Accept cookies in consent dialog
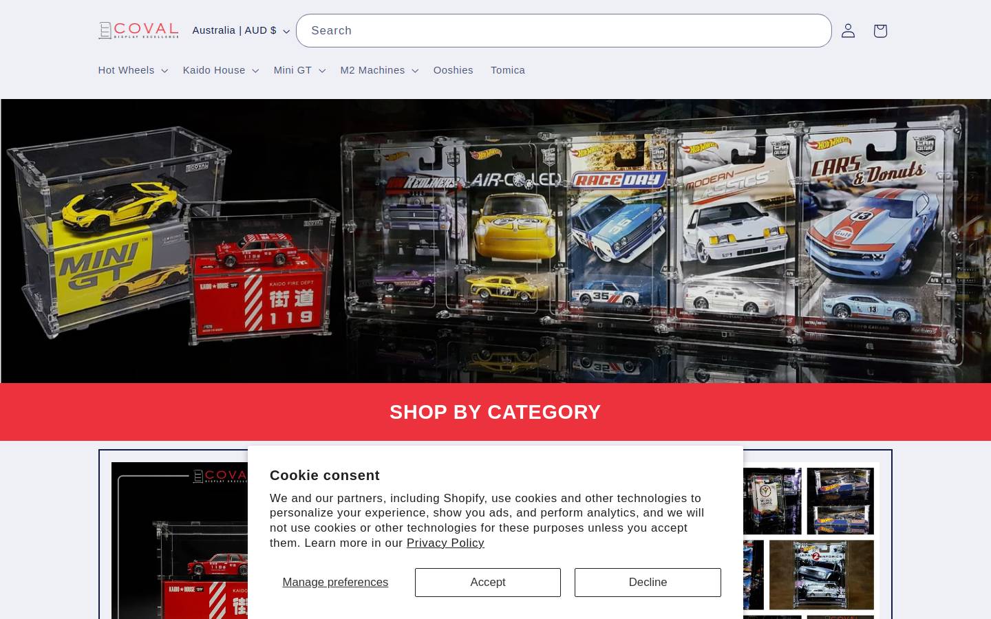The height and width of the screenshot is (619, 991). pos(488,583)
